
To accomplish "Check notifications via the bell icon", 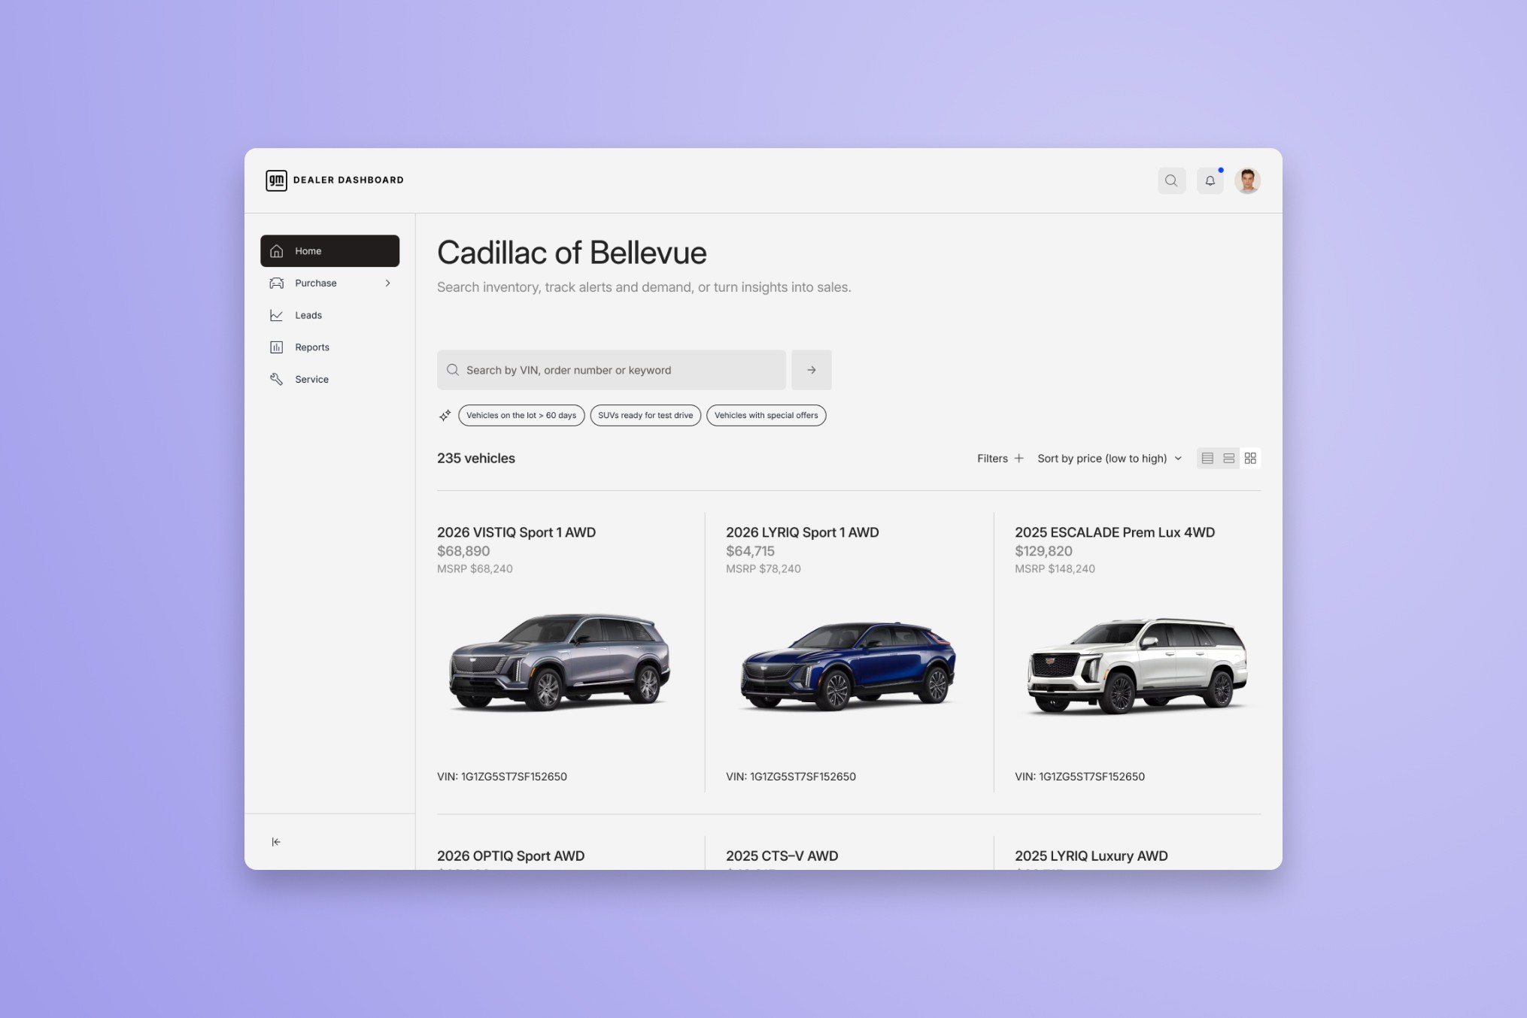I will tap(1210, 180).
